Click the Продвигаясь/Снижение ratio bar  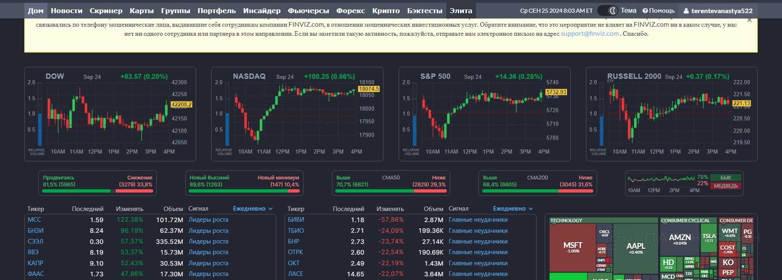(x=97, y=191)
